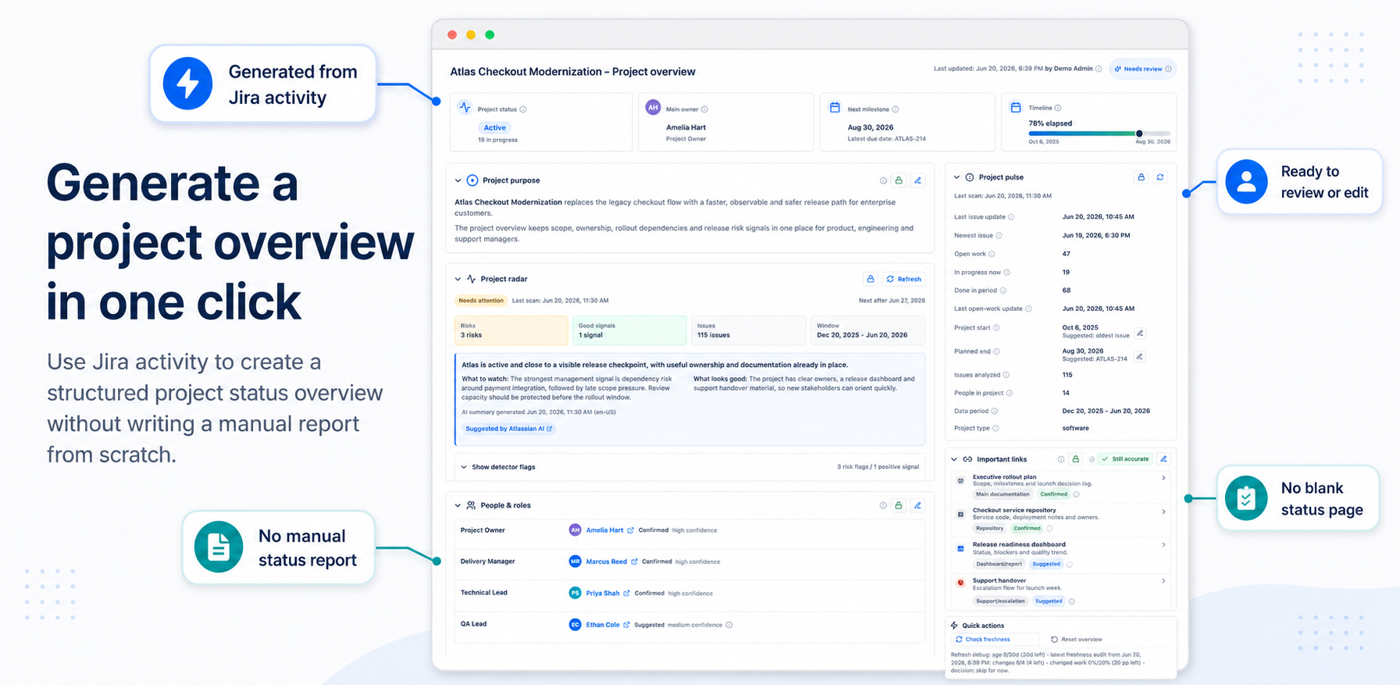Image resolution: width=1400 pixels, height=685 pixels.
Task: Open the info icon beside QA Lead confidence
Action: (729, 625)
